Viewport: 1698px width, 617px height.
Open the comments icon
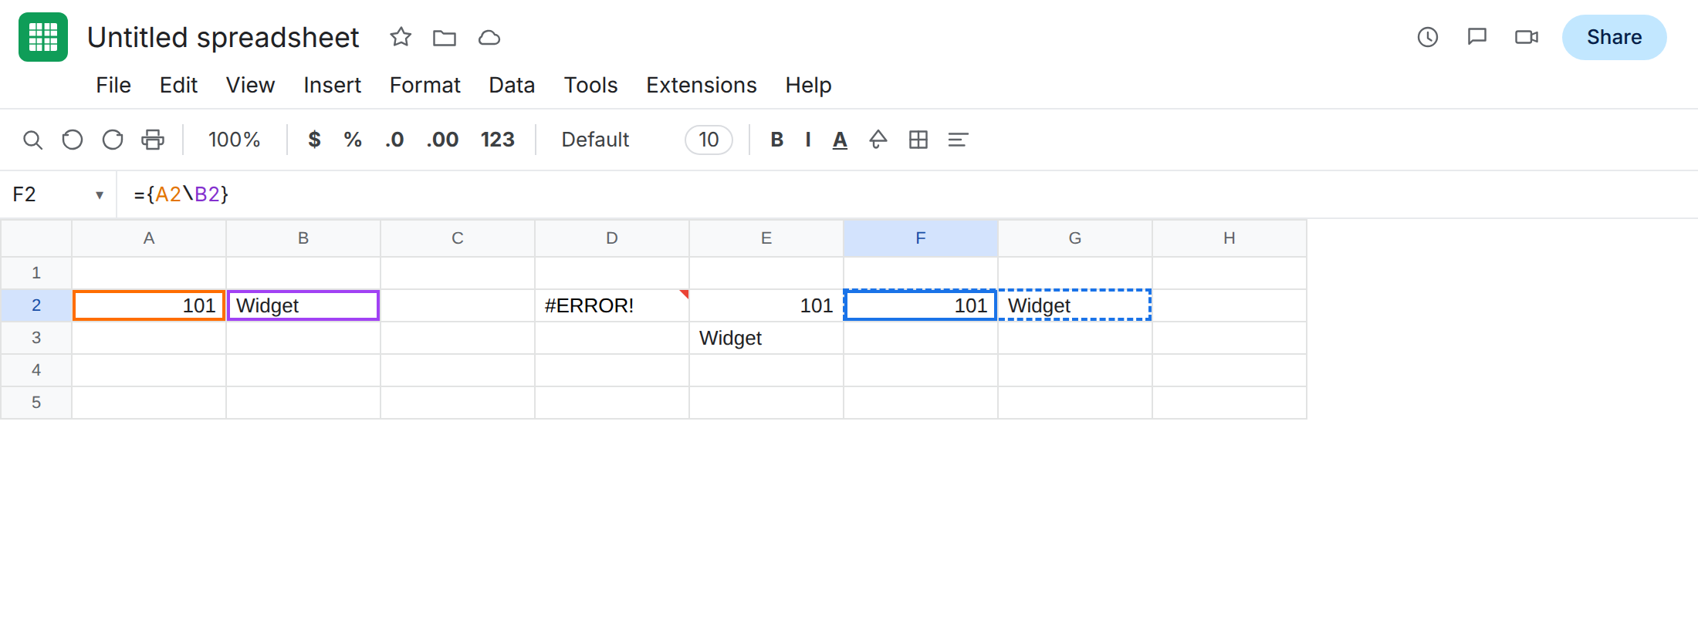[1477, 37]
